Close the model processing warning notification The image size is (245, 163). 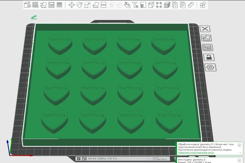239,145
